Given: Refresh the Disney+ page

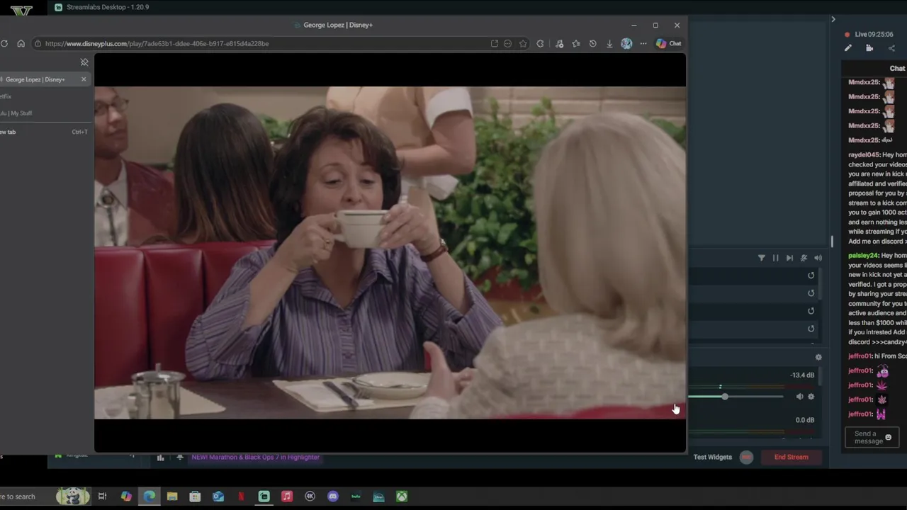Looking at the screenshot, I should (4, 43).
